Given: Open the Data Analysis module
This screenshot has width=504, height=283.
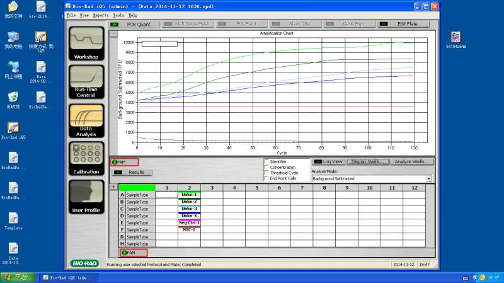Looking at the screenshot, I should 86,120.
